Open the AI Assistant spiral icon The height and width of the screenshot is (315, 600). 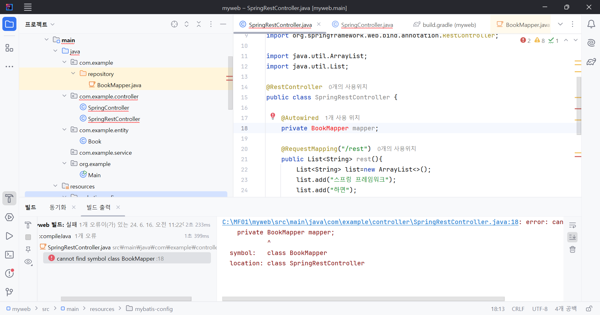tap(591, 43)
